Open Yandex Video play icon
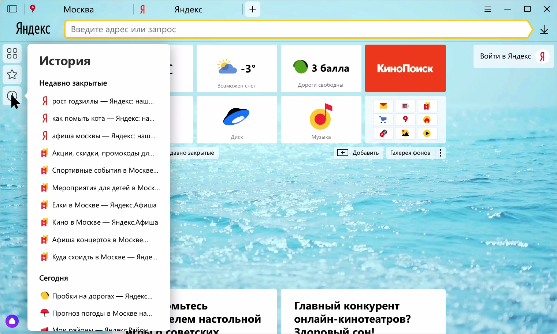 (x=427, y=133)
